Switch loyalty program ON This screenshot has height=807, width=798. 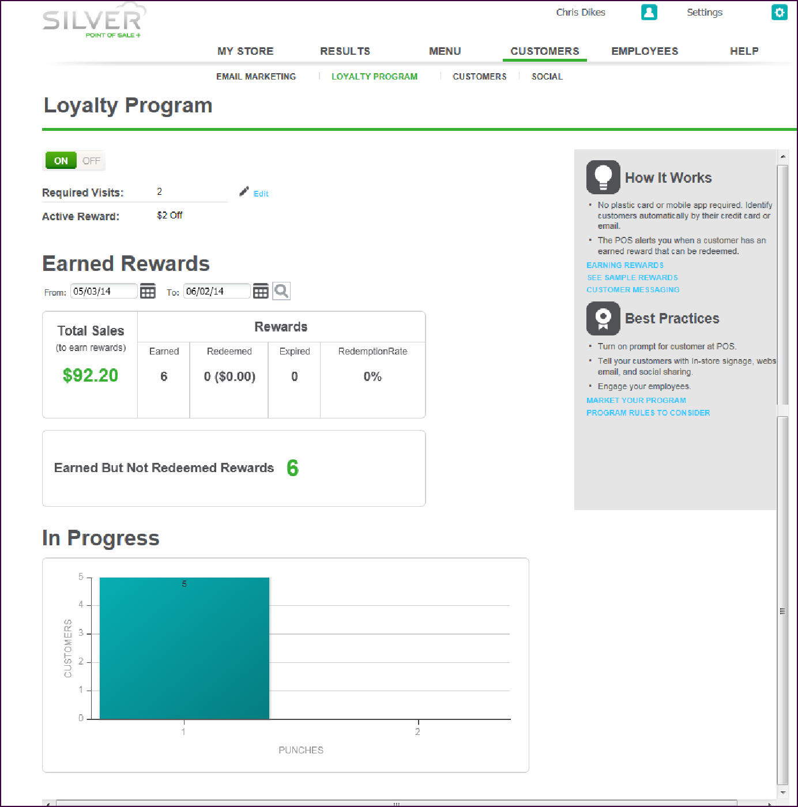pos(61,161)
